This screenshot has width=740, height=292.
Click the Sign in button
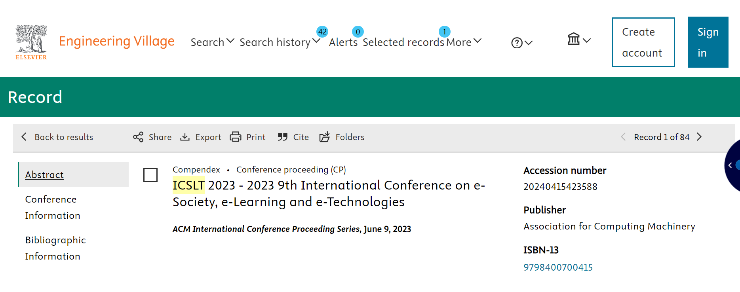708,42
